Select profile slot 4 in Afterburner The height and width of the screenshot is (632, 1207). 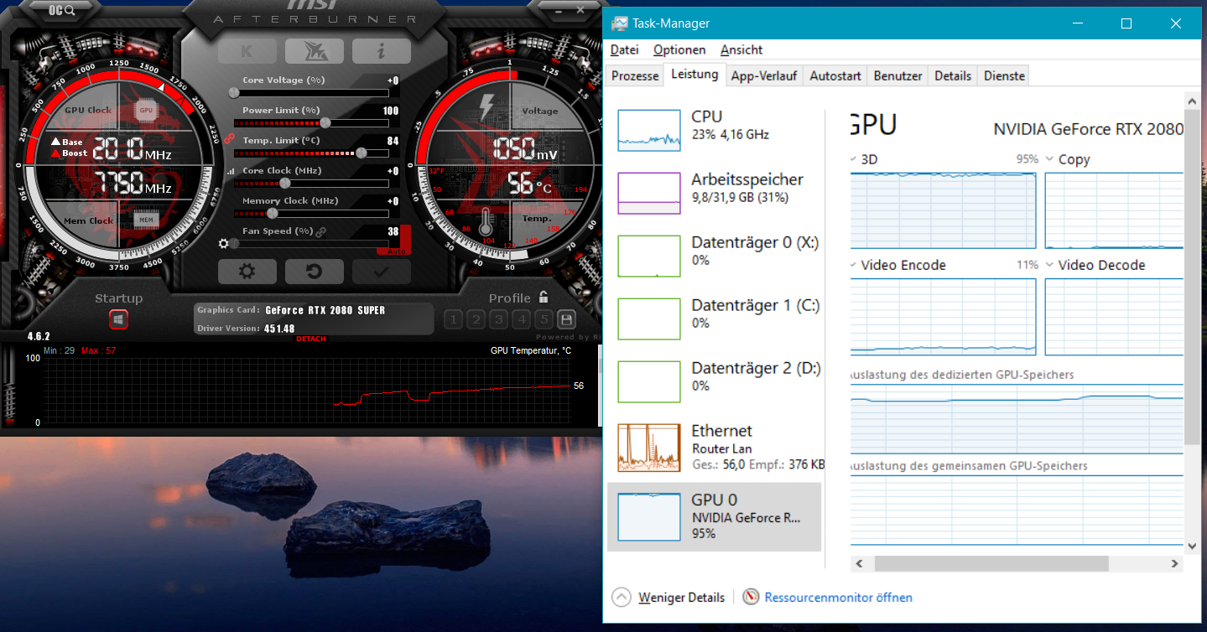521,319
